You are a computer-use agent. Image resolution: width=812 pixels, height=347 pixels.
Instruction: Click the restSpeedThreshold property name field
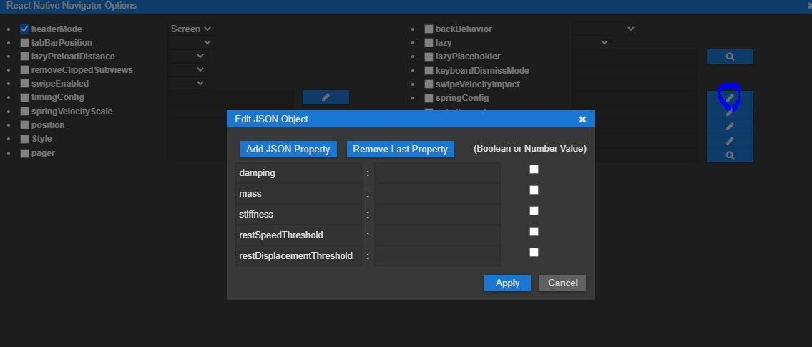point(298,235)
